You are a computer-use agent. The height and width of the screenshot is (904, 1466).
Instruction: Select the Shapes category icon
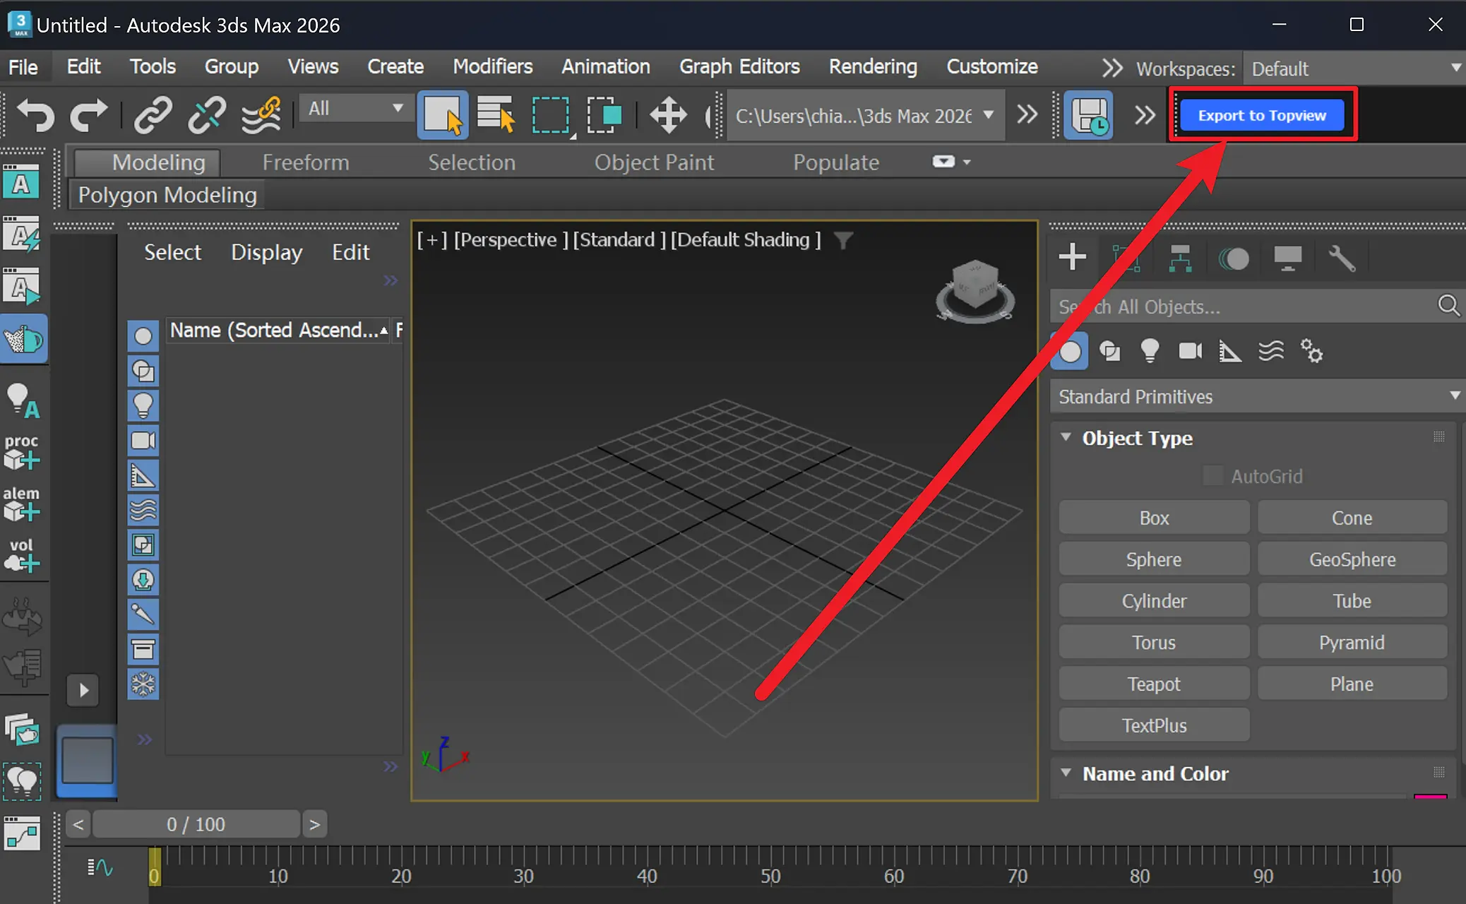[x=1110, y=351]
